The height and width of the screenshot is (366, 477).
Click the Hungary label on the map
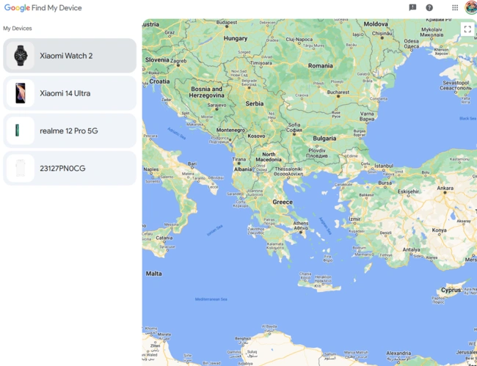(x=236, y=38)
